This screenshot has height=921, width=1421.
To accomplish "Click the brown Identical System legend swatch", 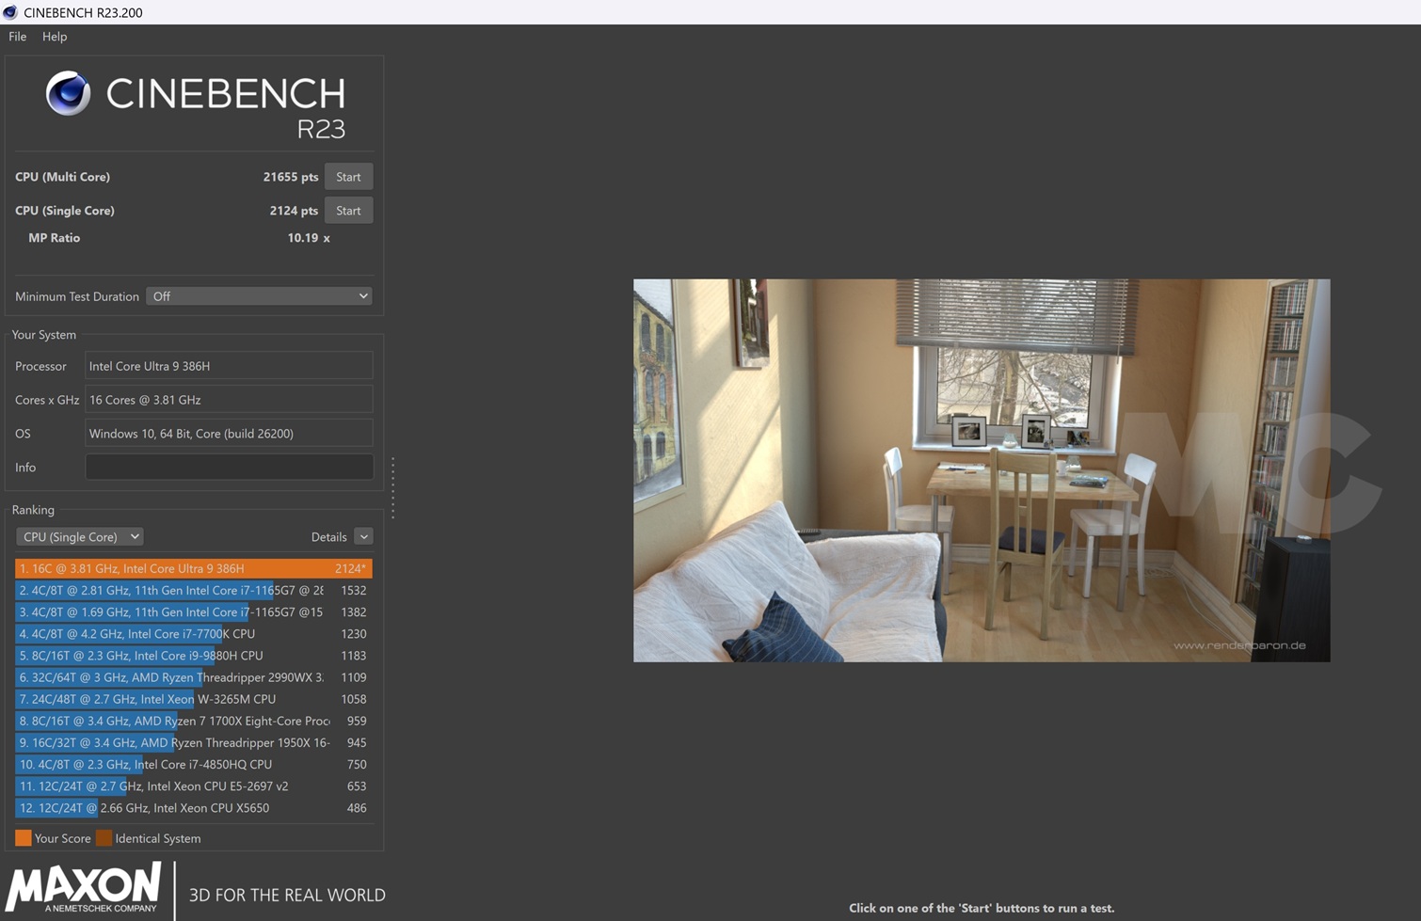I will coord(104,838).
